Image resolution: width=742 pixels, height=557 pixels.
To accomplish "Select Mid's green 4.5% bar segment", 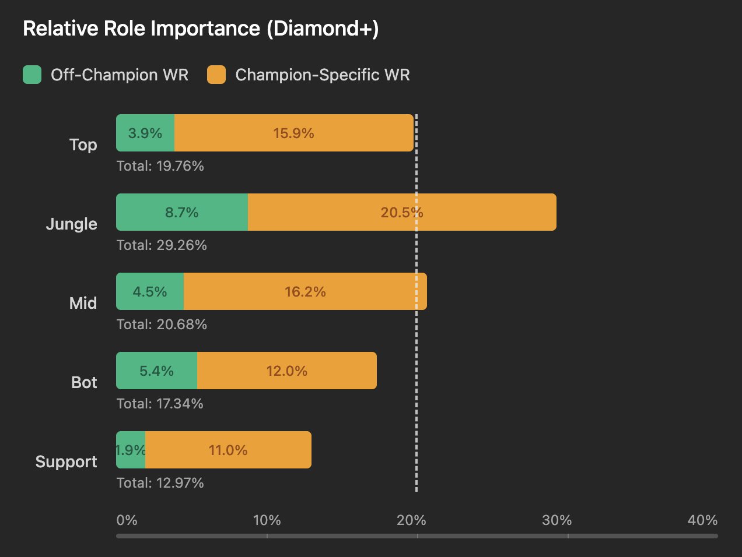I will [150, 291].
